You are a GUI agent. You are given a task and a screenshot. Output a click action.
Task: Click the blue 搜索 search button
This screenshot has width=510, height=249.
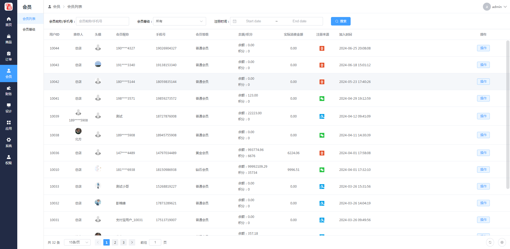341,21
